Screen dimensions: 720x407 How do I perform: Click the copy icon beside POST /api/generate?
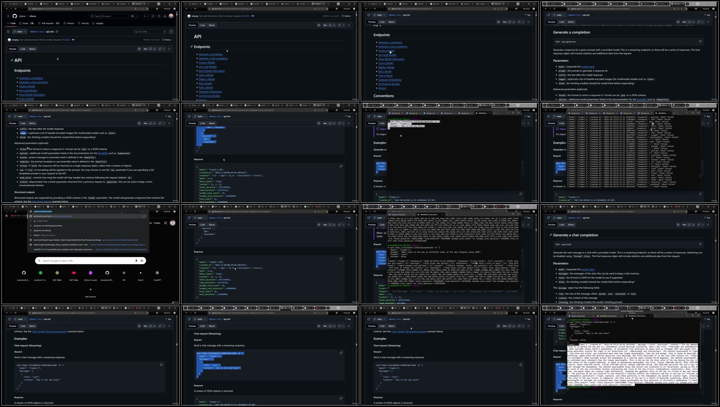700,42
